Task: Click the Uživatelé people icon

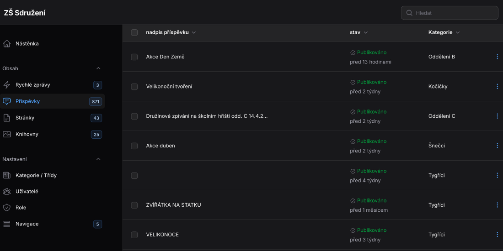Action: pos(7,192)
